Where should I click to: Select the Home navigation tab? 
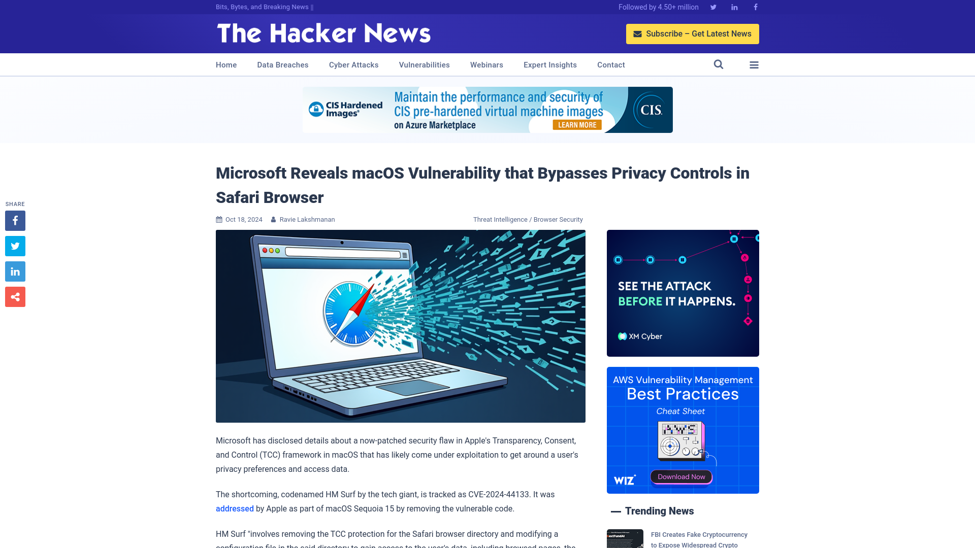[226, 65]
